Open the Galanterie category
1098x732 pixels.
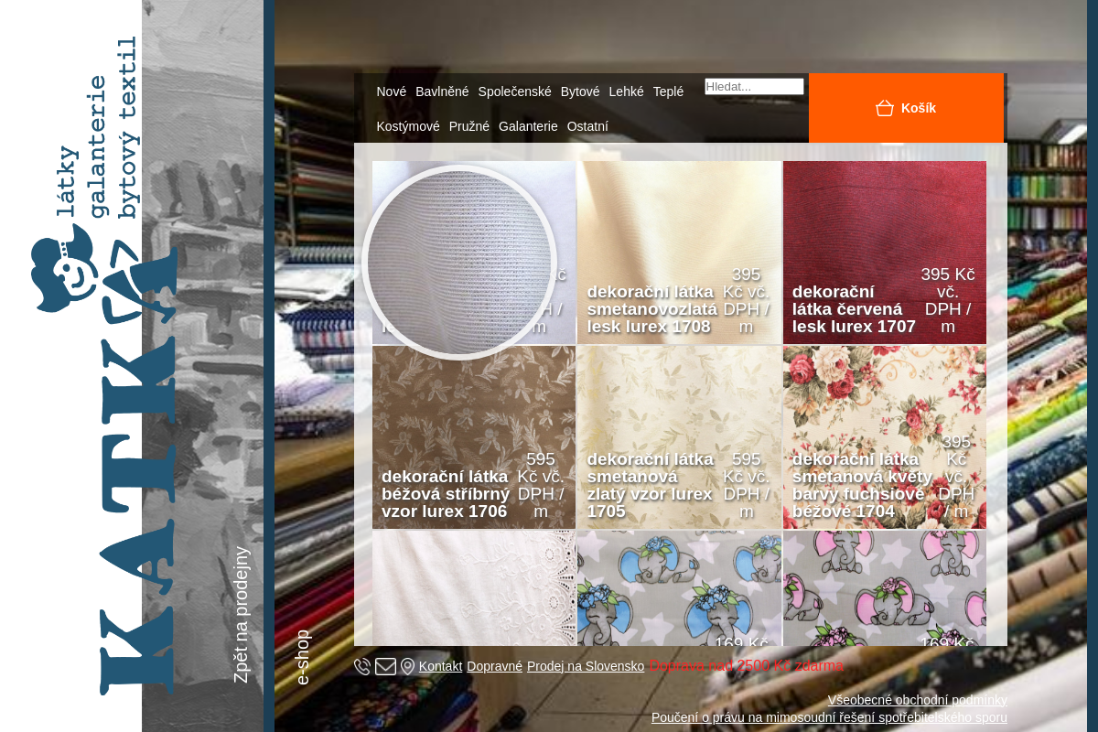pos(528,126)
